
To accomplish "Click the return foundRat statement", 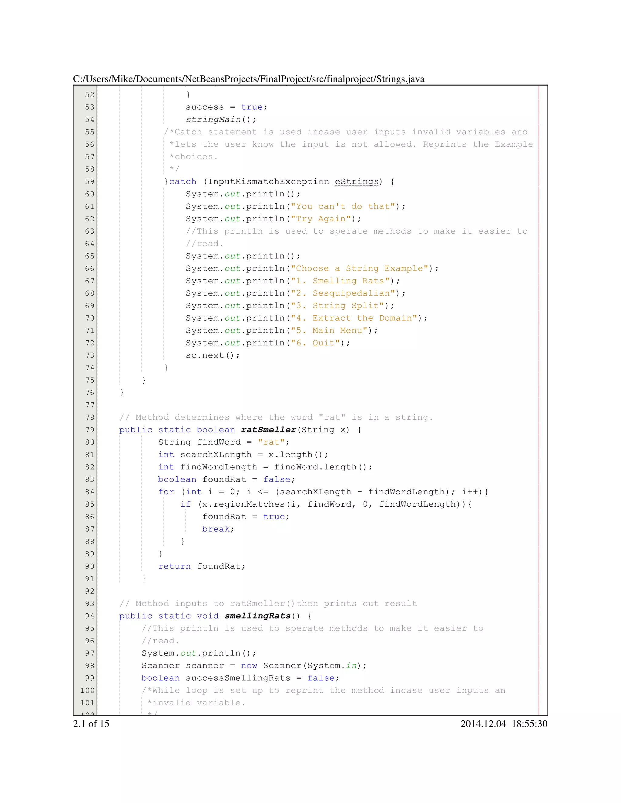I will tap(201, 566).
